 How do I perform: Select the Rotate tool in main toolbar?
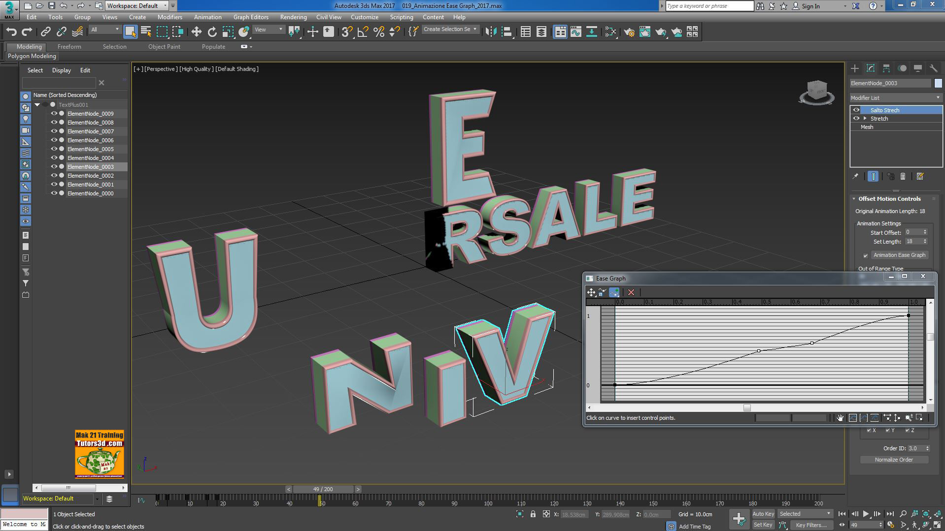(212, 32)
